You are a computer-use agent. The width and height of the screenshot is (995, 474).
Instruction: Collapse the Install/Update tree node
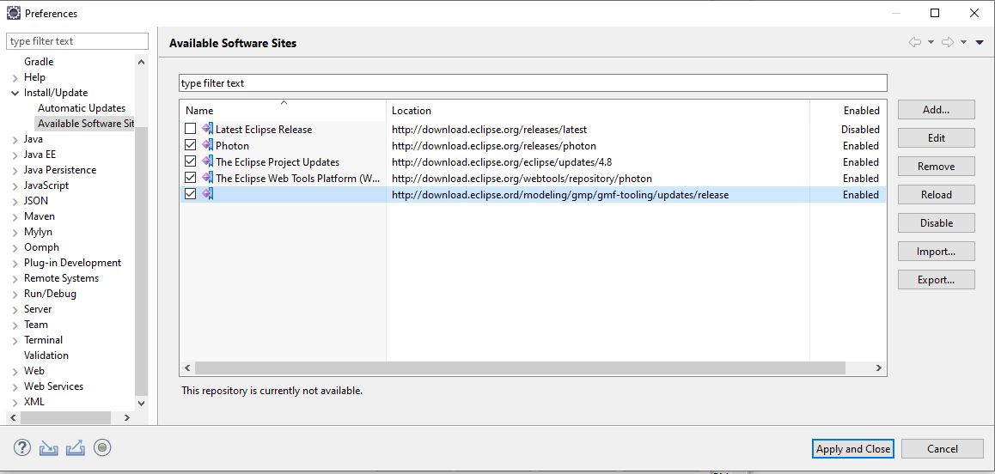(x=15, y=93)
